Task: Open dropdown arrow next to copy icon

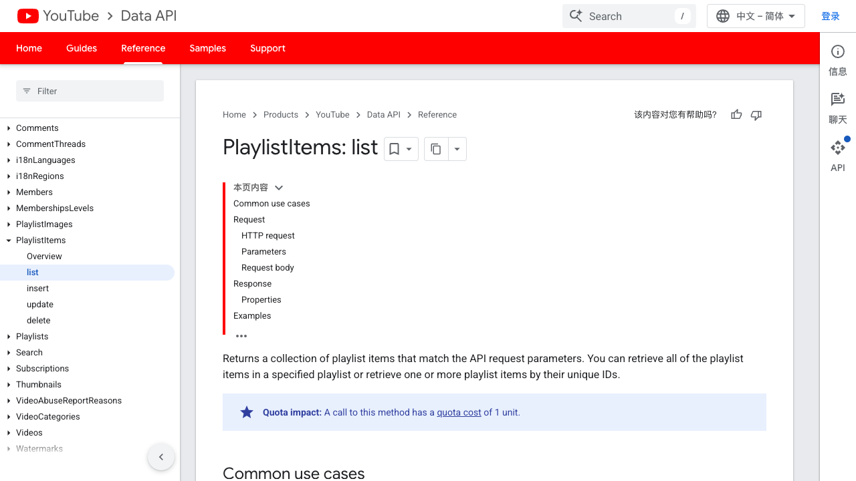Action: pos(457,149)
